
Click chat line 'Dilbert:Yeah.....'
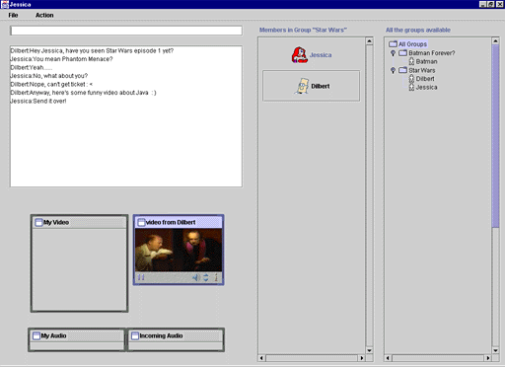[32, 67]
